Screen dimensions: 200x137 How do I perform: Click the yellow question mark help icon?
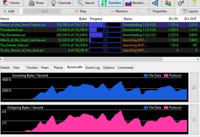point(194,3)
